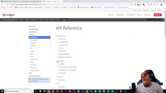The width and height of the screenshot is (166, 93).
Task: Select Ruby code sample preference
Action: pos(27,20)
